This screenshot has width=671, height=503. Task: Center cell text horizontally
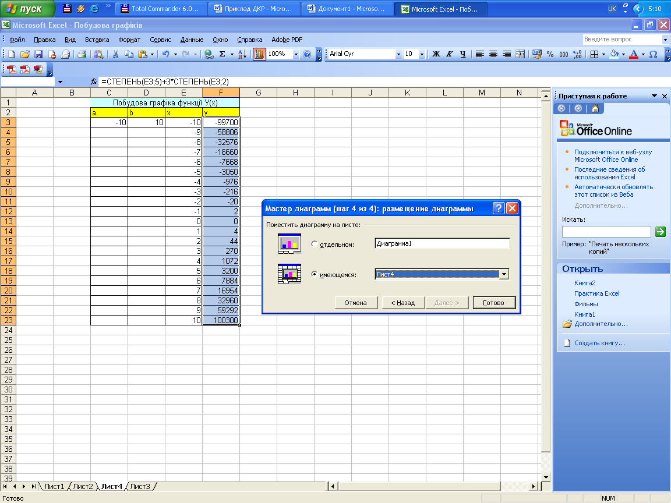click(493, 54)
